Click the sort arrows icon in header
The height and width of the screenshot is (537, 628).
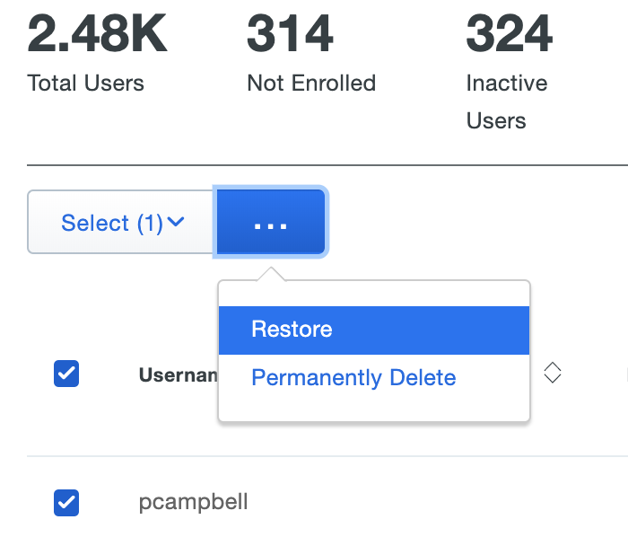[553, 373]
